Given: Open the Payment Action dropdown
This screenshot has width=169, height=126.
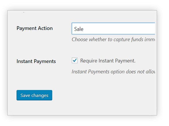Looking at the screenshot, I should [113, 29].
